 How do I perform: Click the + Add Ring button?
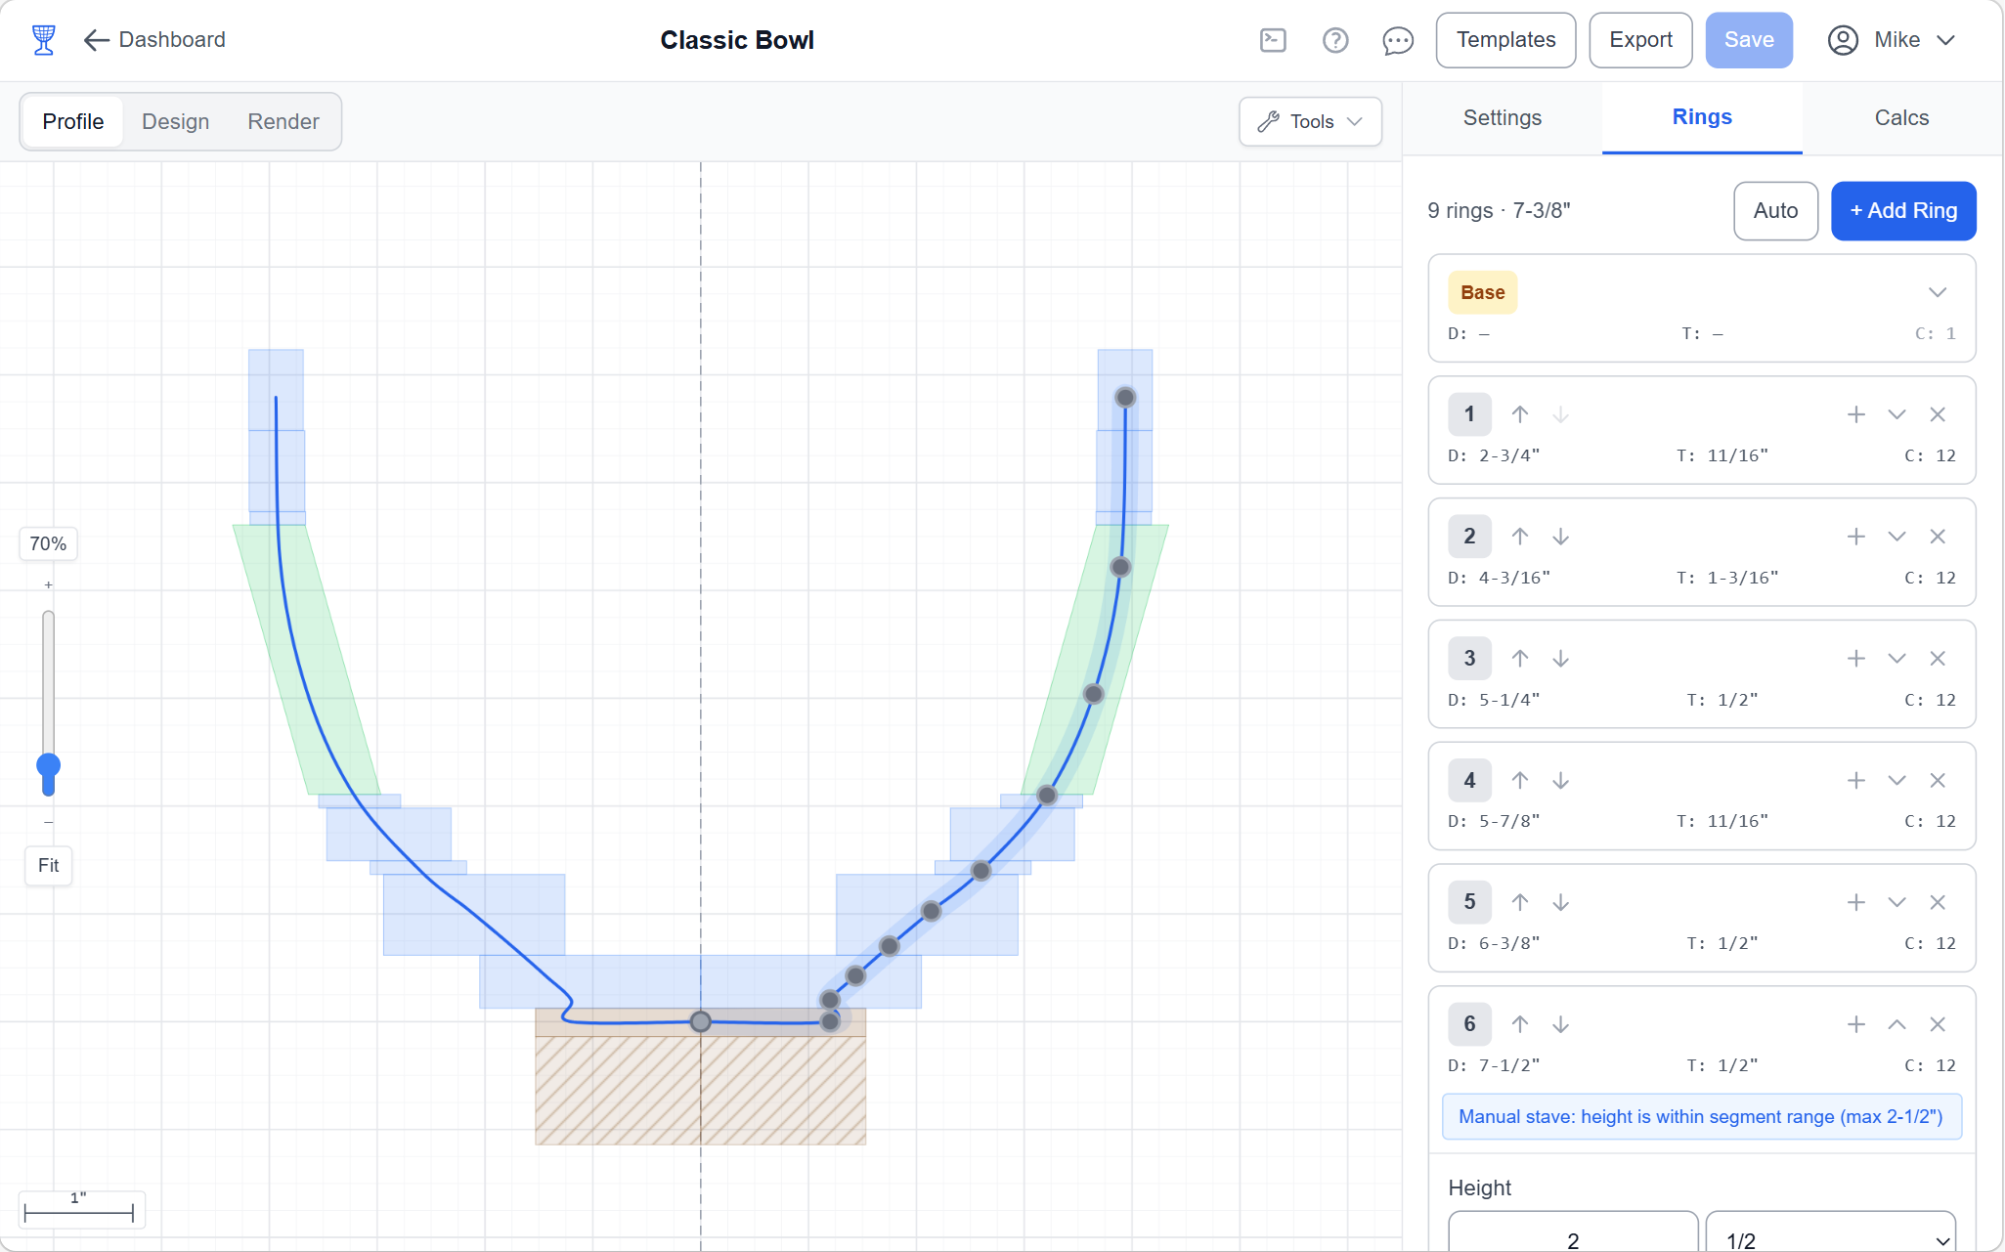pos(1902,210)
